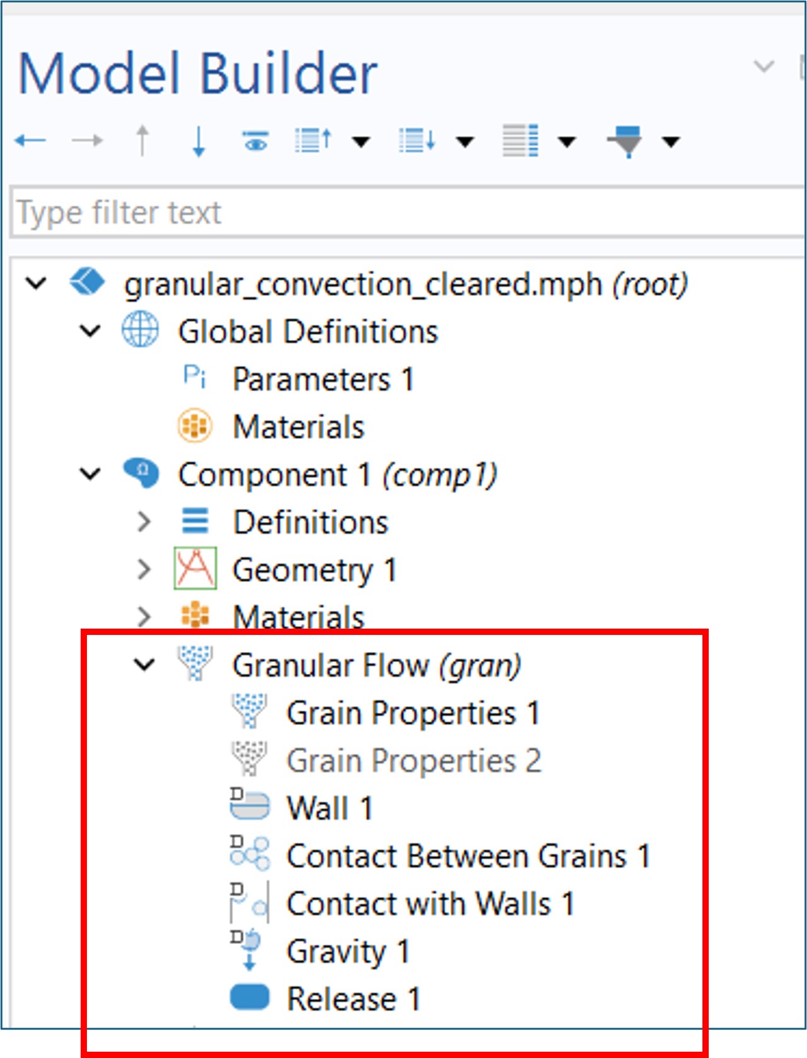Select the Parameters 1 tree item
807x1058 pixels.
(x=323, y=380)
